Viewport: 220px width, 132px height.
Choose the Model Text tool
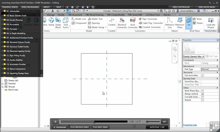[95, 19]
